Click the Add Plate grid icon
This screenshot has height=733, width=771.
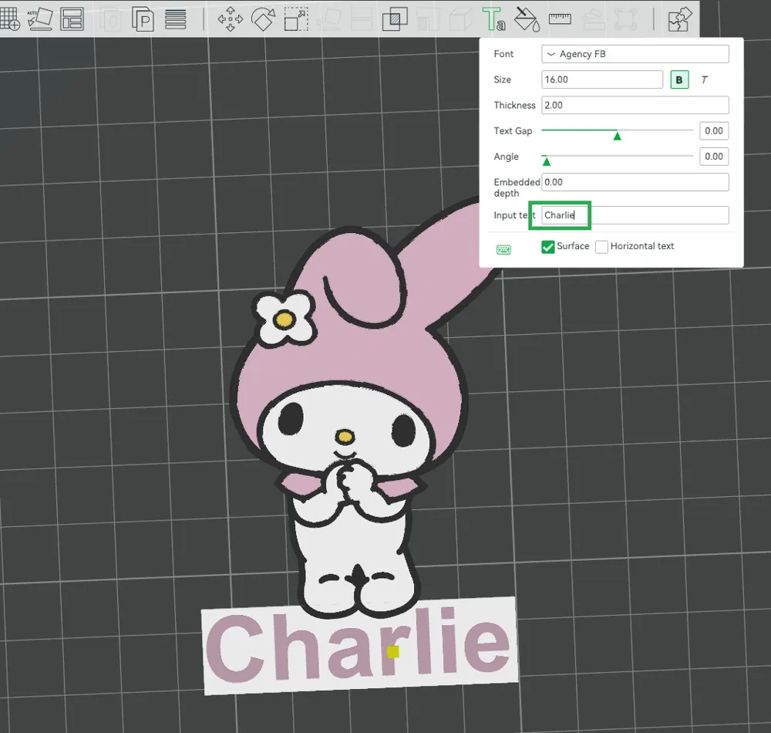[9, 19]
